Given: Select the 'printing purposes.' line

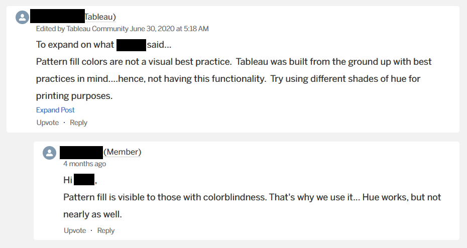Looking at the screenshot, I should click(x=74, y=96).
